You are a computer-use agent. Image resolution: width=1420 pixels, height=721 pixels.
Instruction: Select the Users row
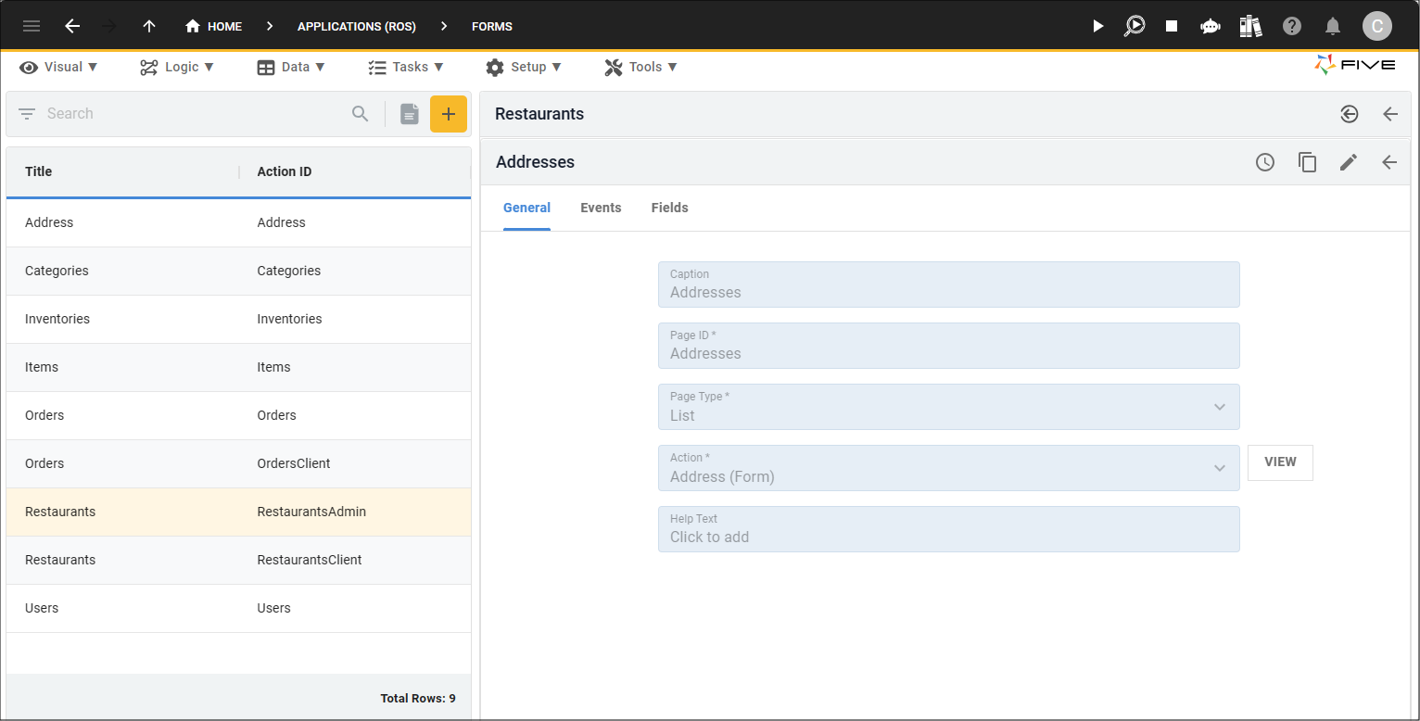pyautogui.click(x=238, y=608)
